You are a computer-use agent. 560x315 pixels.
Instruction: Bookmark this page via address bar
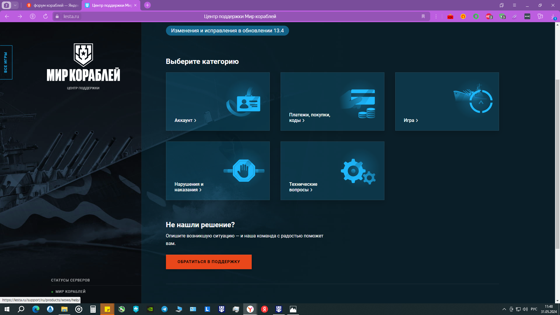[x=423, y=16]
